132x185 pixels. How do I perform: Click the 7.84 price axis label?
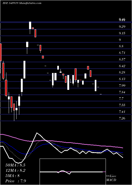[122, 92]
